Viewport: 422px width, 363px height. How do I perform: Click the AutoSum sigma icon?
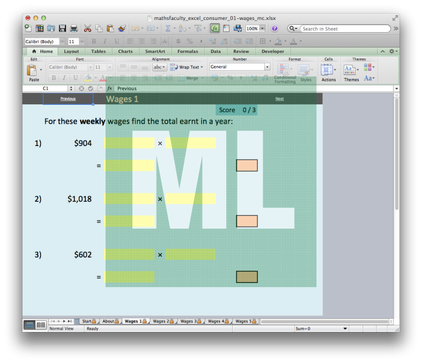click(x=168, y=28)
